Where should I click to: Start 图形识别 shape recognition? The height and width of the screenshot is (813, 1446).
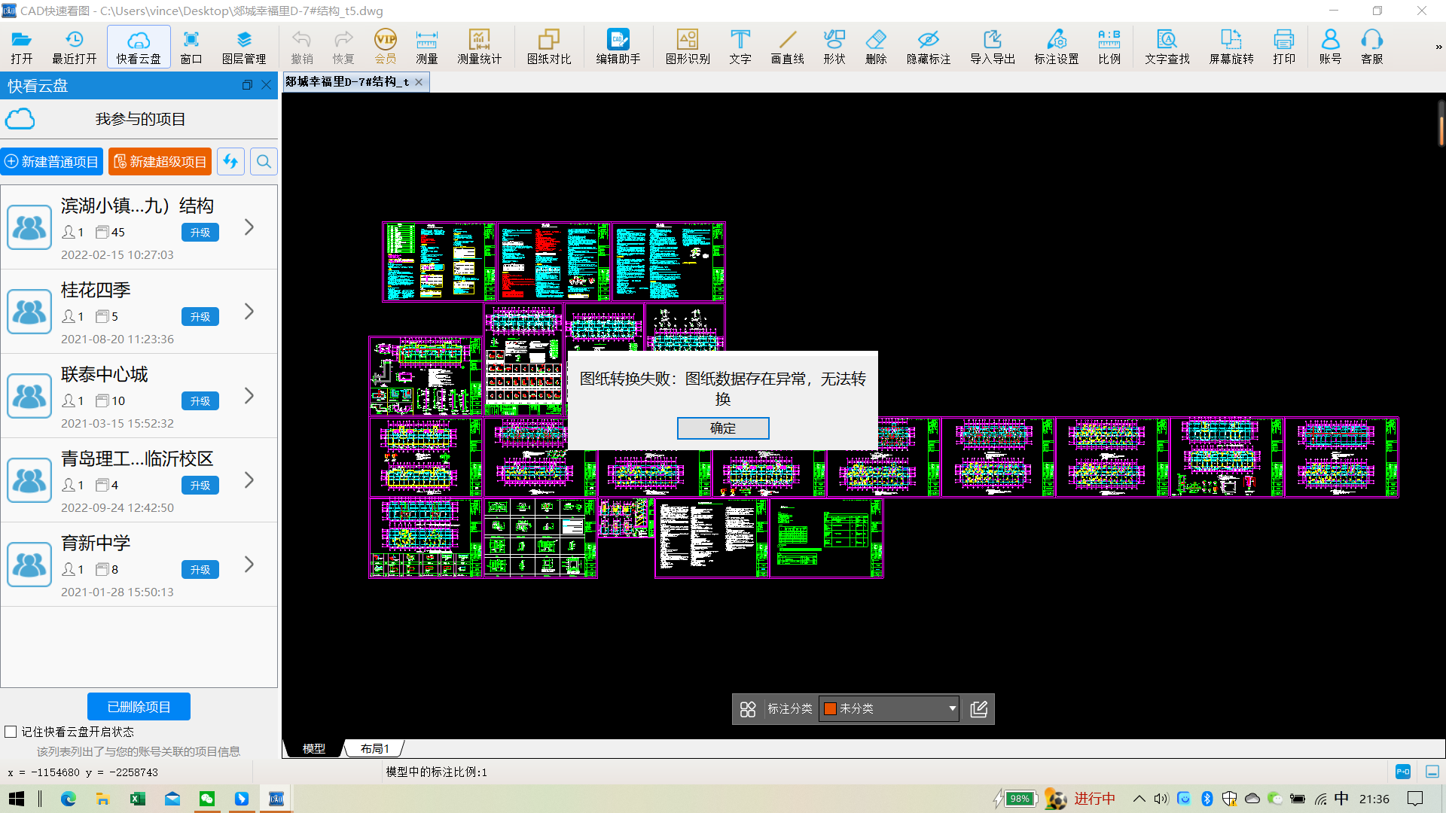coord(688,47)
